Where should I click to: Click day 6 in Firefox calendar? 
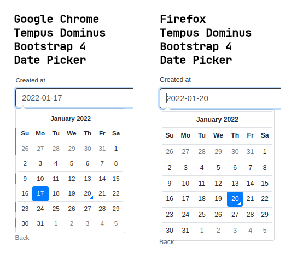[235, 168]
